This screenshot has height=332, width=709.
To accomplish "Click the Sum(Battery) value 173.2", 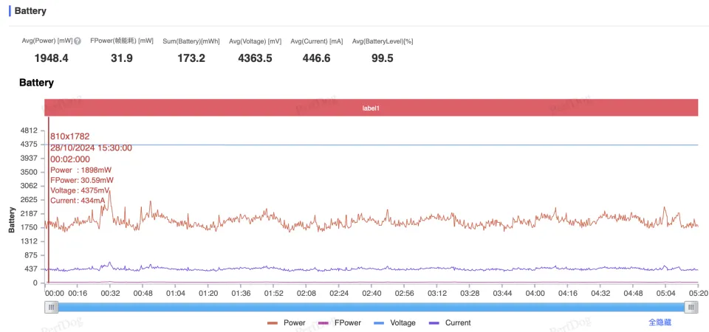I will [191, 58].
